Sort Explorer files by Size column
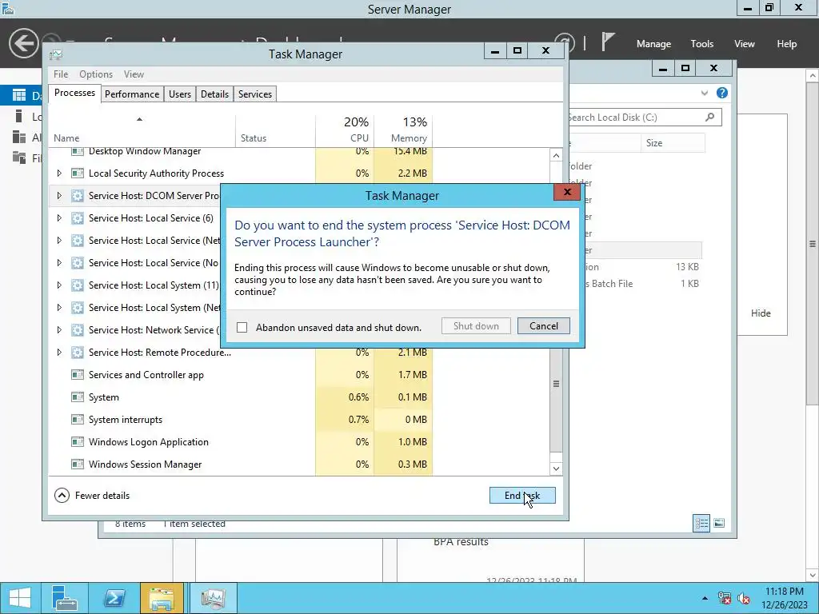 coord(673,143)
